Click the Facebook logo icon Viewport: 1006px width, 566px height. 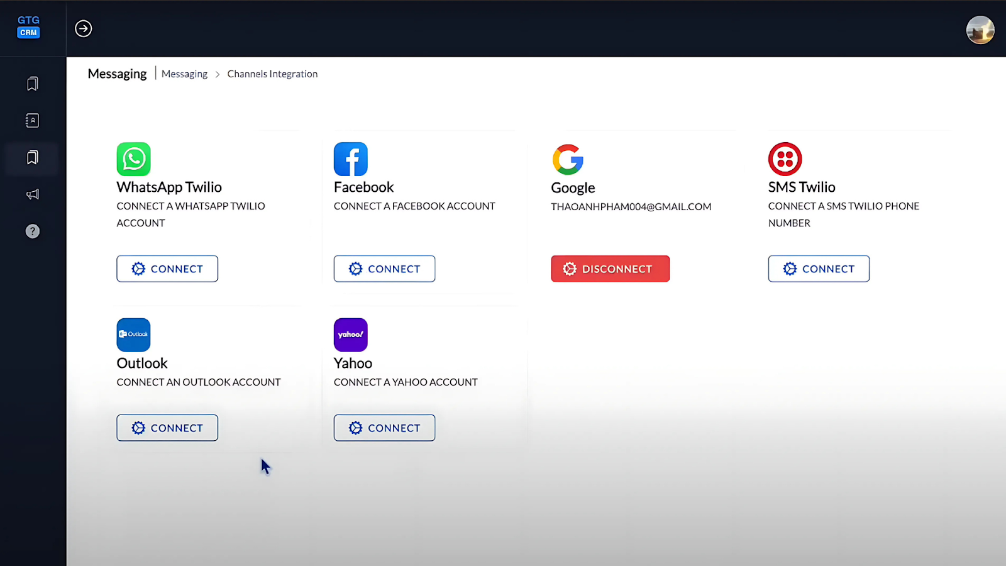point(351,159)
